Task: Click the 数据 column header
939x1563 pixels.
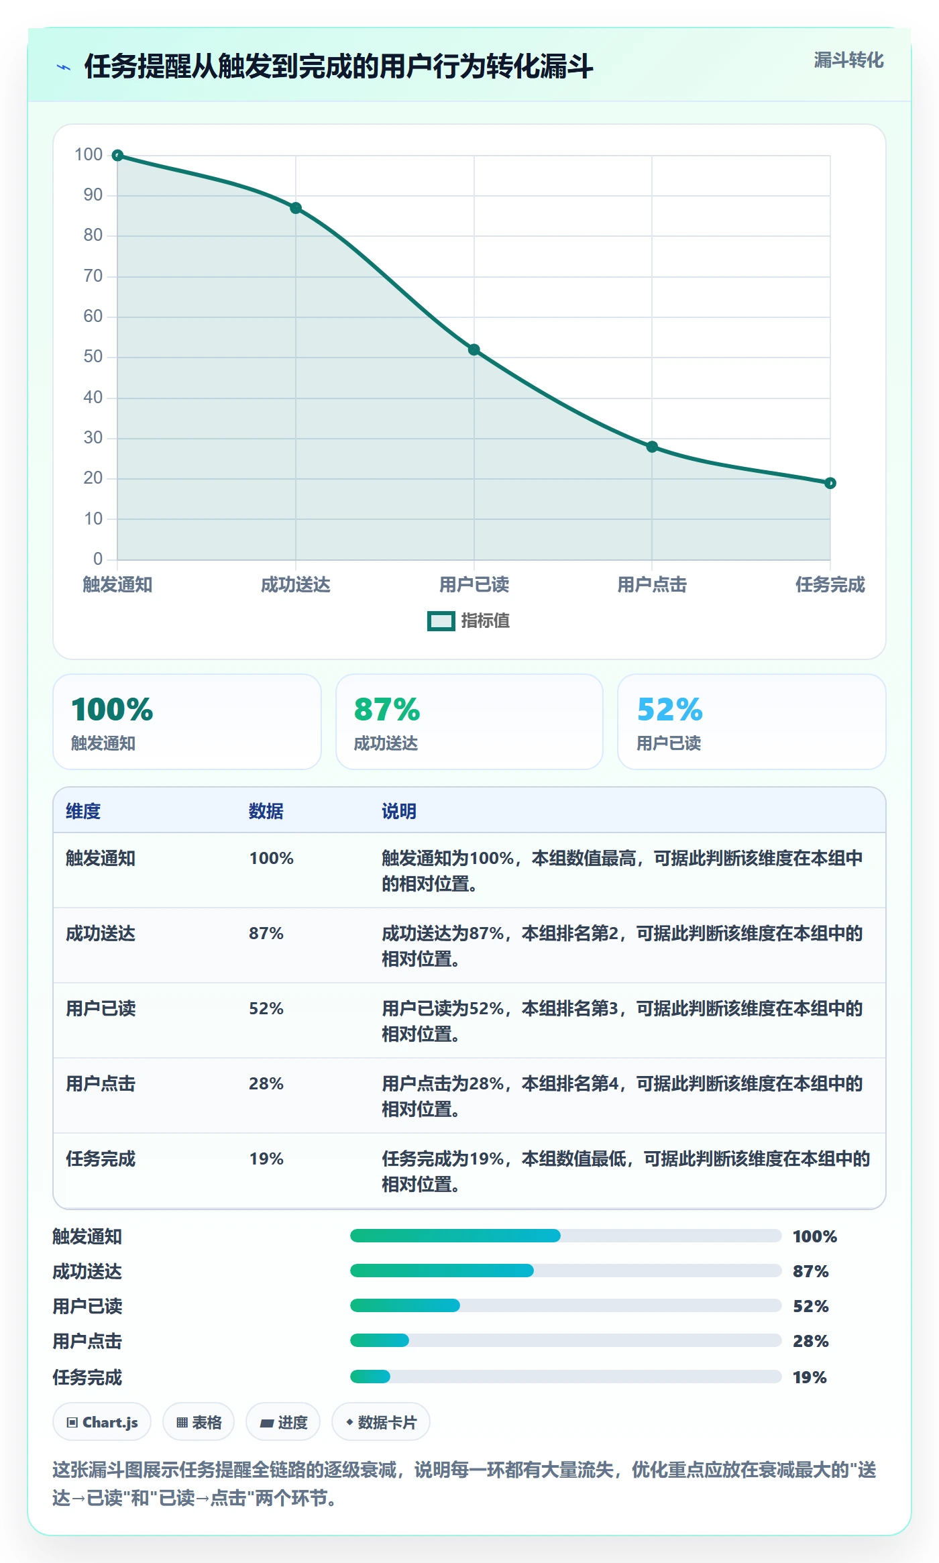Action: coord(266,812)
